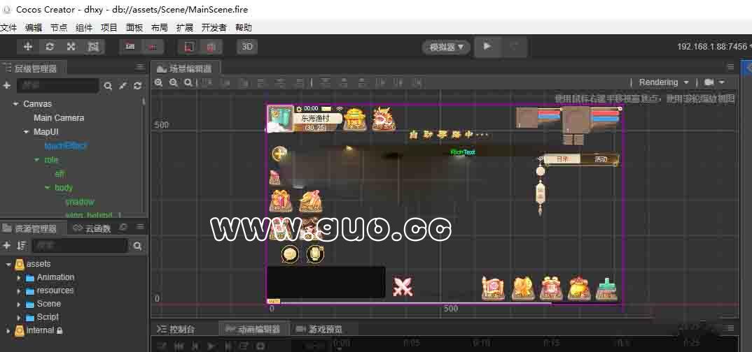
Task: Select the Rotate transform tool in toolbar
Action: (x=50, y=47)
